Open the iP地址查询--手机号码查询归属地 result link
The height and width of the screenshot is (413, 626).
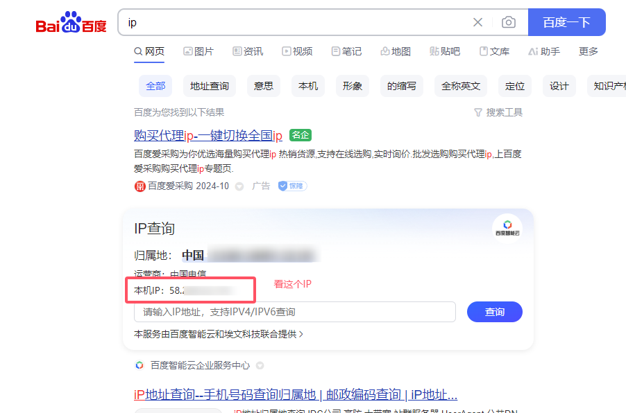(296, 395)
